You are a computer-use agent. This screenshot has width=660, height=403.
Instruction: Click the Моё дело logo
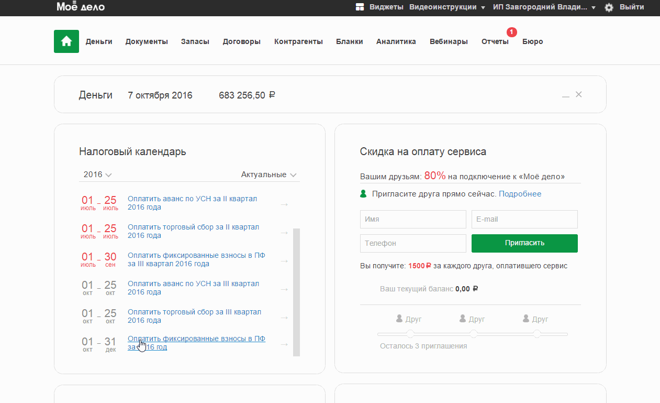pyautogui.click(x=81, y=7)
